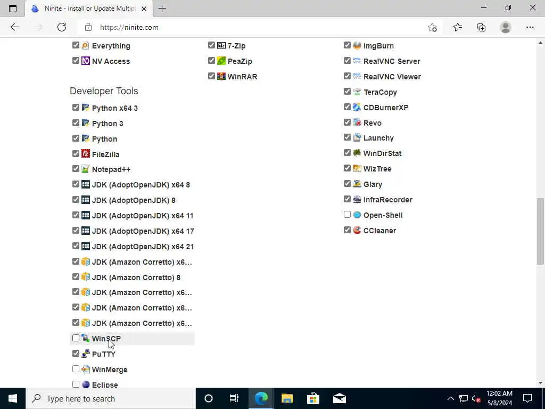Image resolution: width=545 pixels, height=409 pixels.
Task: Uncheck the Python 3 checkbox
Action: point(76,123)
